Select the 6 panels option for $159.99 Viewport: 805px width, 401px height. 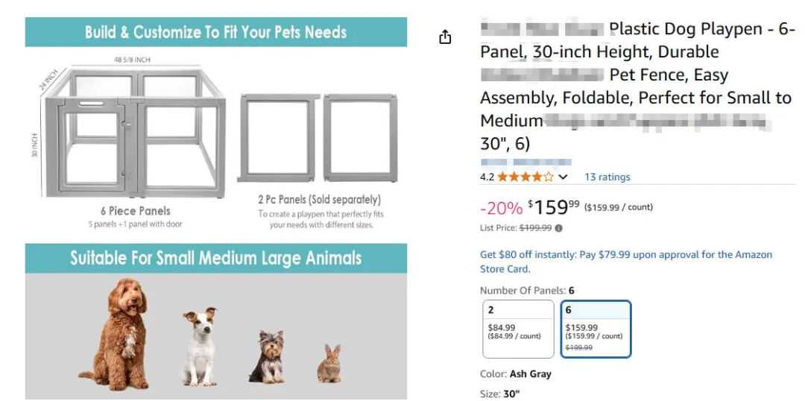click(596, 329)
